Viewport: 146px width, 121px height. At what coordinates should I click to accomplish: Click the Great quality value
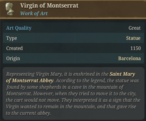click(135, 28)
